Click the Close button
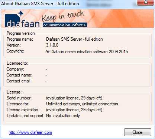This screenshot has width=155, height=139. pyautogui.click(x=138, y=132)
